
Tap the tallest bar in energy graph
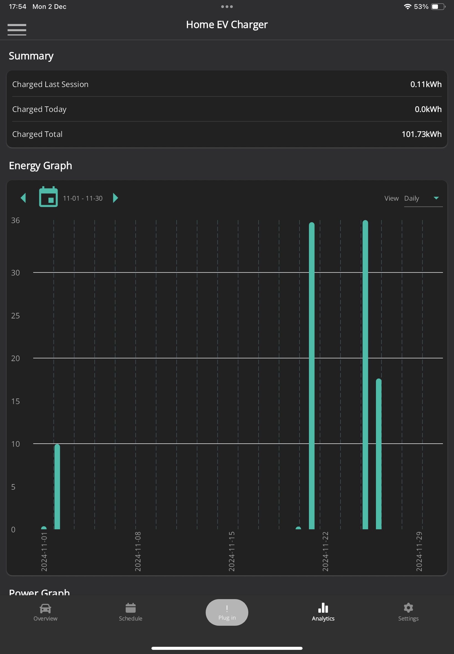[365, 374]
